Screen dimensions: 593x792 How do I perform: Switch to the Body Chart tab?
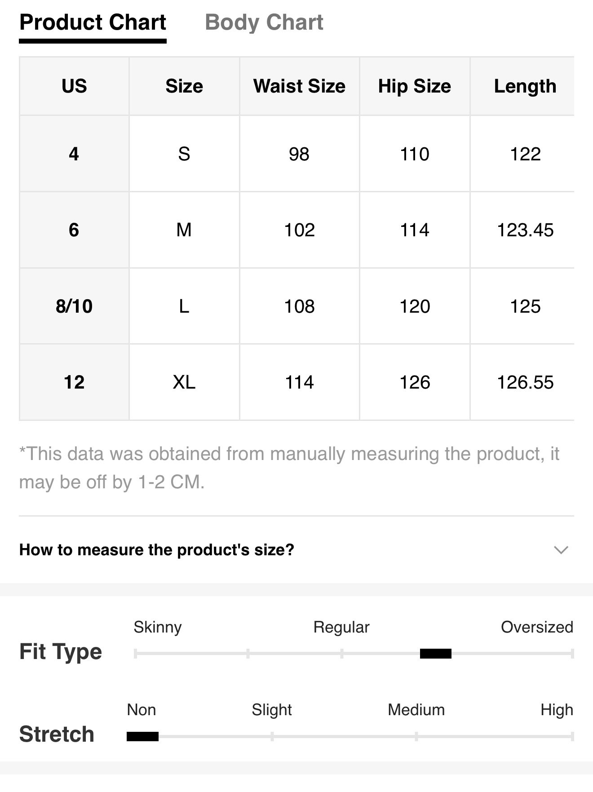tap(264, 22)
